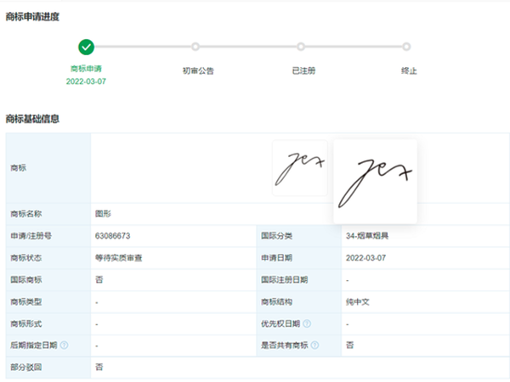This screenshot has width=510, height=382.
Task: Click the small trademark signature thumbnail
Action: pyautogui.click(x=299, y=169)
